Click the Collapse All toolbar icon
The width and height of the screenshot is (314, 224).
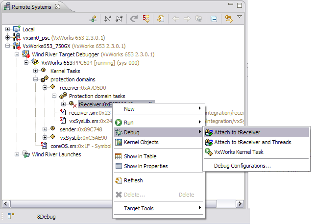[214, 19]
